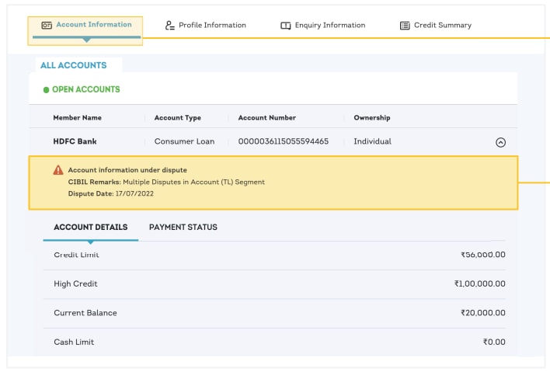Screen dimensions: 550x372
Task: Click the Open Accounts section heading
Action: [85, 90]
